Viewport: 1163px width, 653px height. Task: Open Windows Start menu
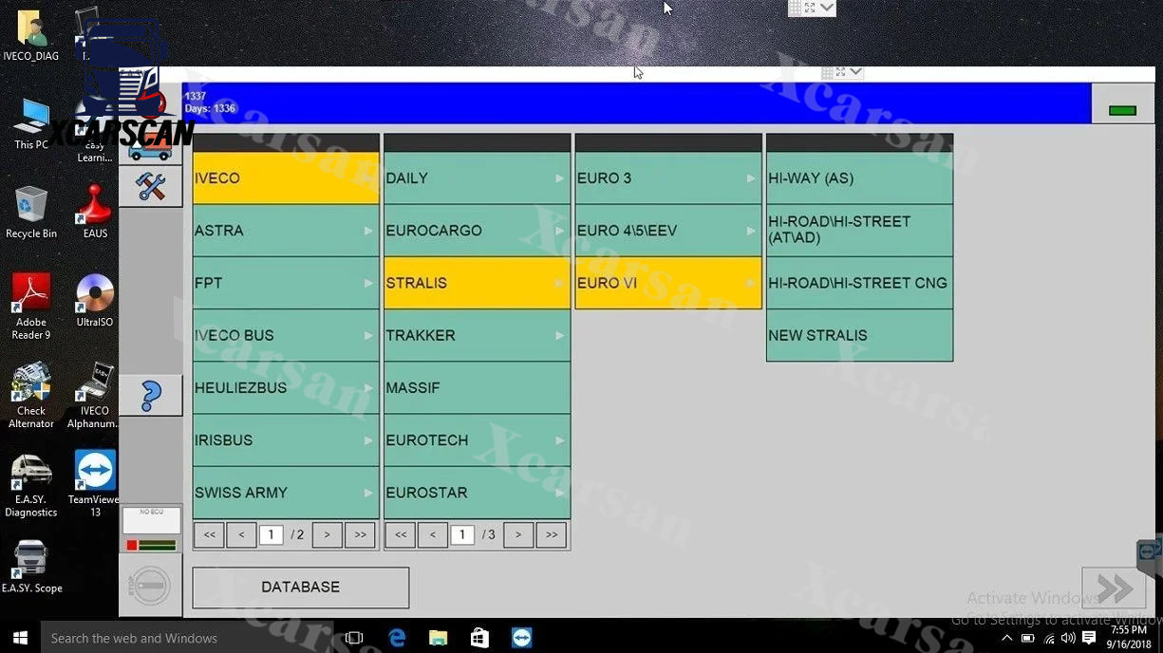click(x=20, y=638)
